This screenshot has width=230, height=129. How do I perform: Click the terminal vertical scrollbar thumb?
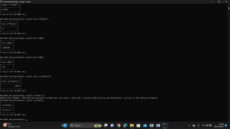coord(229,8)
